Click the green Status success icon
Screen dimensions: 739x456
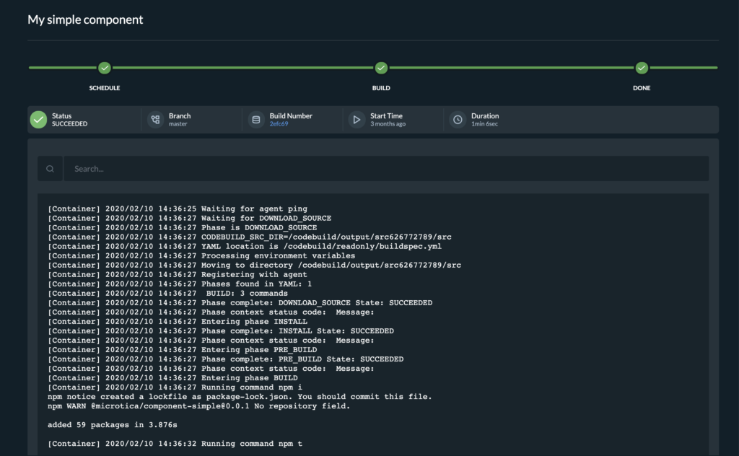[x=39, y=120]
